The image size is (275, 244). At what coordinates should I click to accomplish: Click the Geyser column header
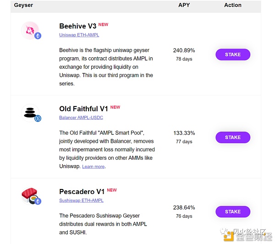(x=23, y=5)
